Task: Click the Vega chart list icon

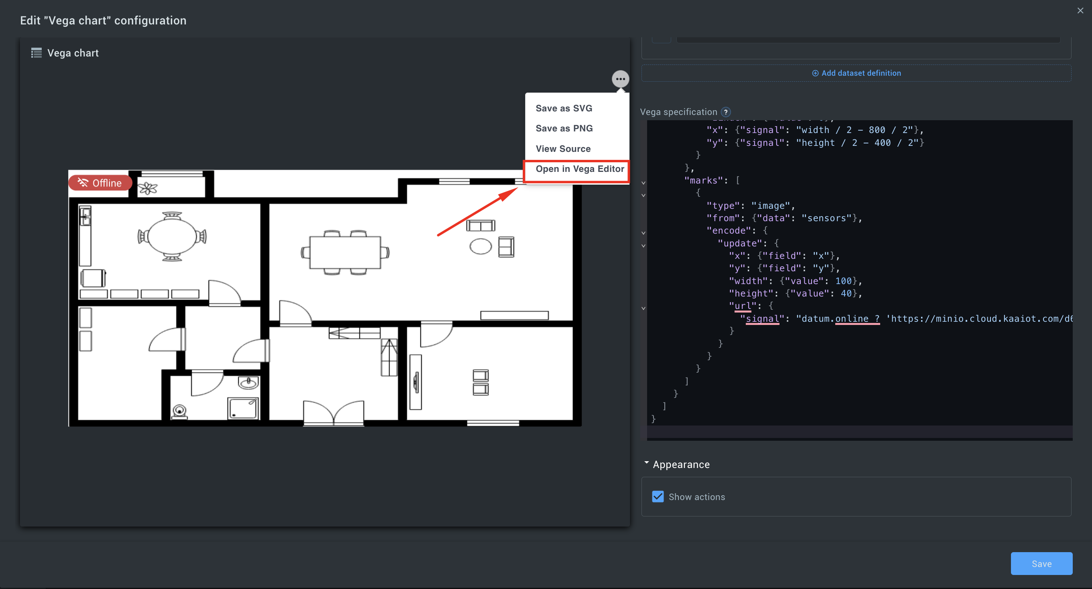Action: point(37,53)
